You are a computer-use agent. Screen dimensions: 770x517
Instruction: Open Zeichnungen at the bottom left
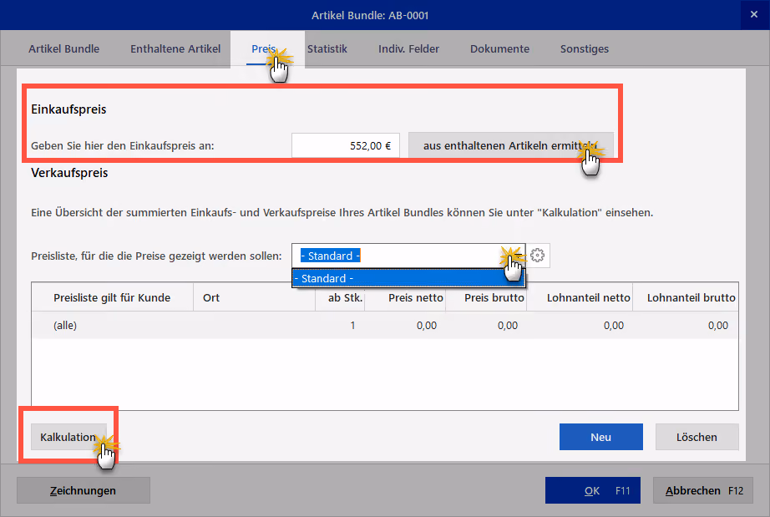[x=84, y=490]
